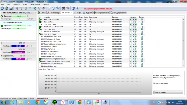Switch to the Журнал tab
Viewport: 187px width, 105px height.
coord(88,13)
